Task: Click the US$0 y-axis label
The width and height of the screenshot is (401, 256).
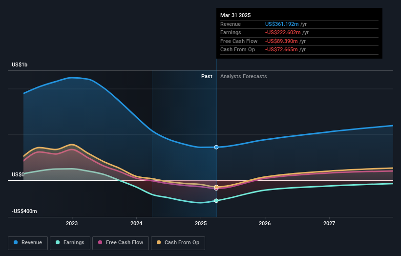Action: click(x=18, y=175)
